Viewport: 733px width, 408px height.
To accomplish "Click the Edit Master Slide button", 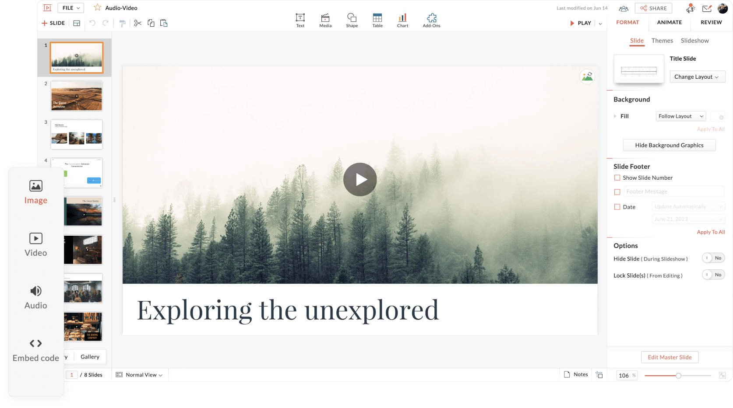I will 669,357.
